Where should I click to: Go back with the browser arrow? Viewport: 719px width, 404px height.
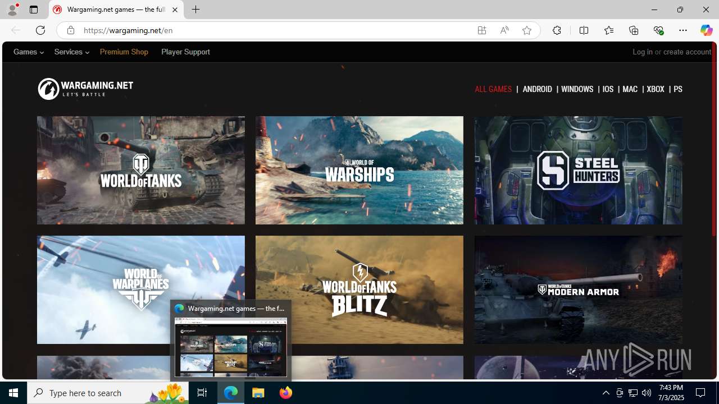point(16,30)
